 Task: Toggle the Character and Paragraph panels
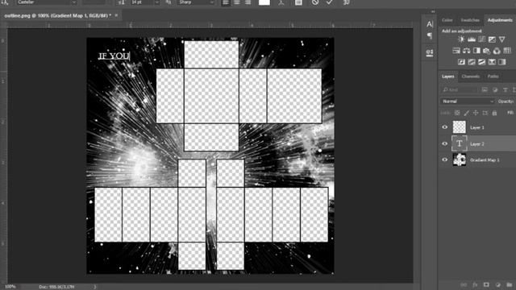[x=298, y=2]
